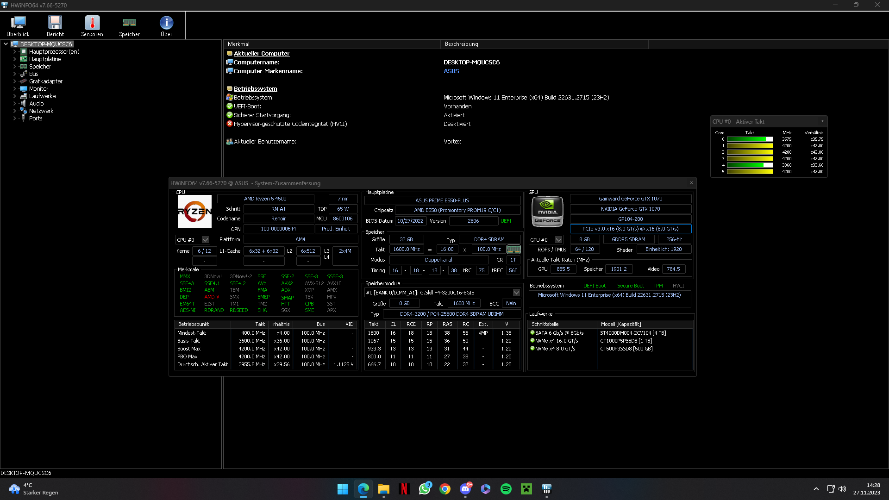
Task: Click the AMD B550 chipset button
Action: [457, 210]
